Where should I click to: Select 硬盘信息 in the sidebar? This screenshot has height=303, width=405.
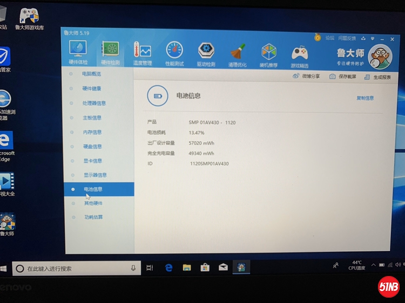coord(92,147)
